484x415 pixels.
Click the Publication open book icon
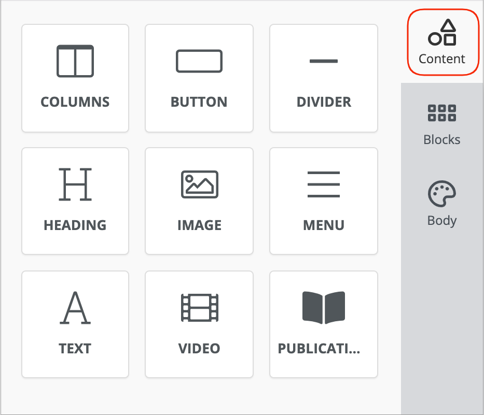click(x=324, y=308)
